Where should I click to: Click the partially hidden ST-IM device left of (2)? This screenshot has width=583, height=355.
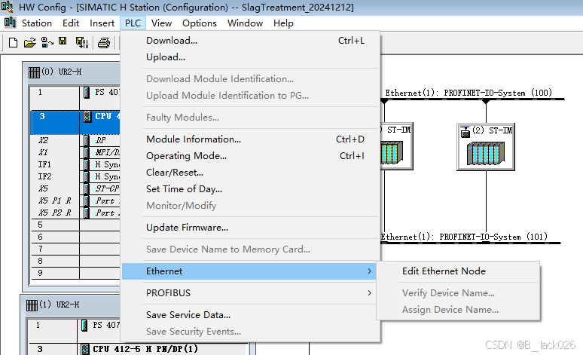(x=396, y=146)
